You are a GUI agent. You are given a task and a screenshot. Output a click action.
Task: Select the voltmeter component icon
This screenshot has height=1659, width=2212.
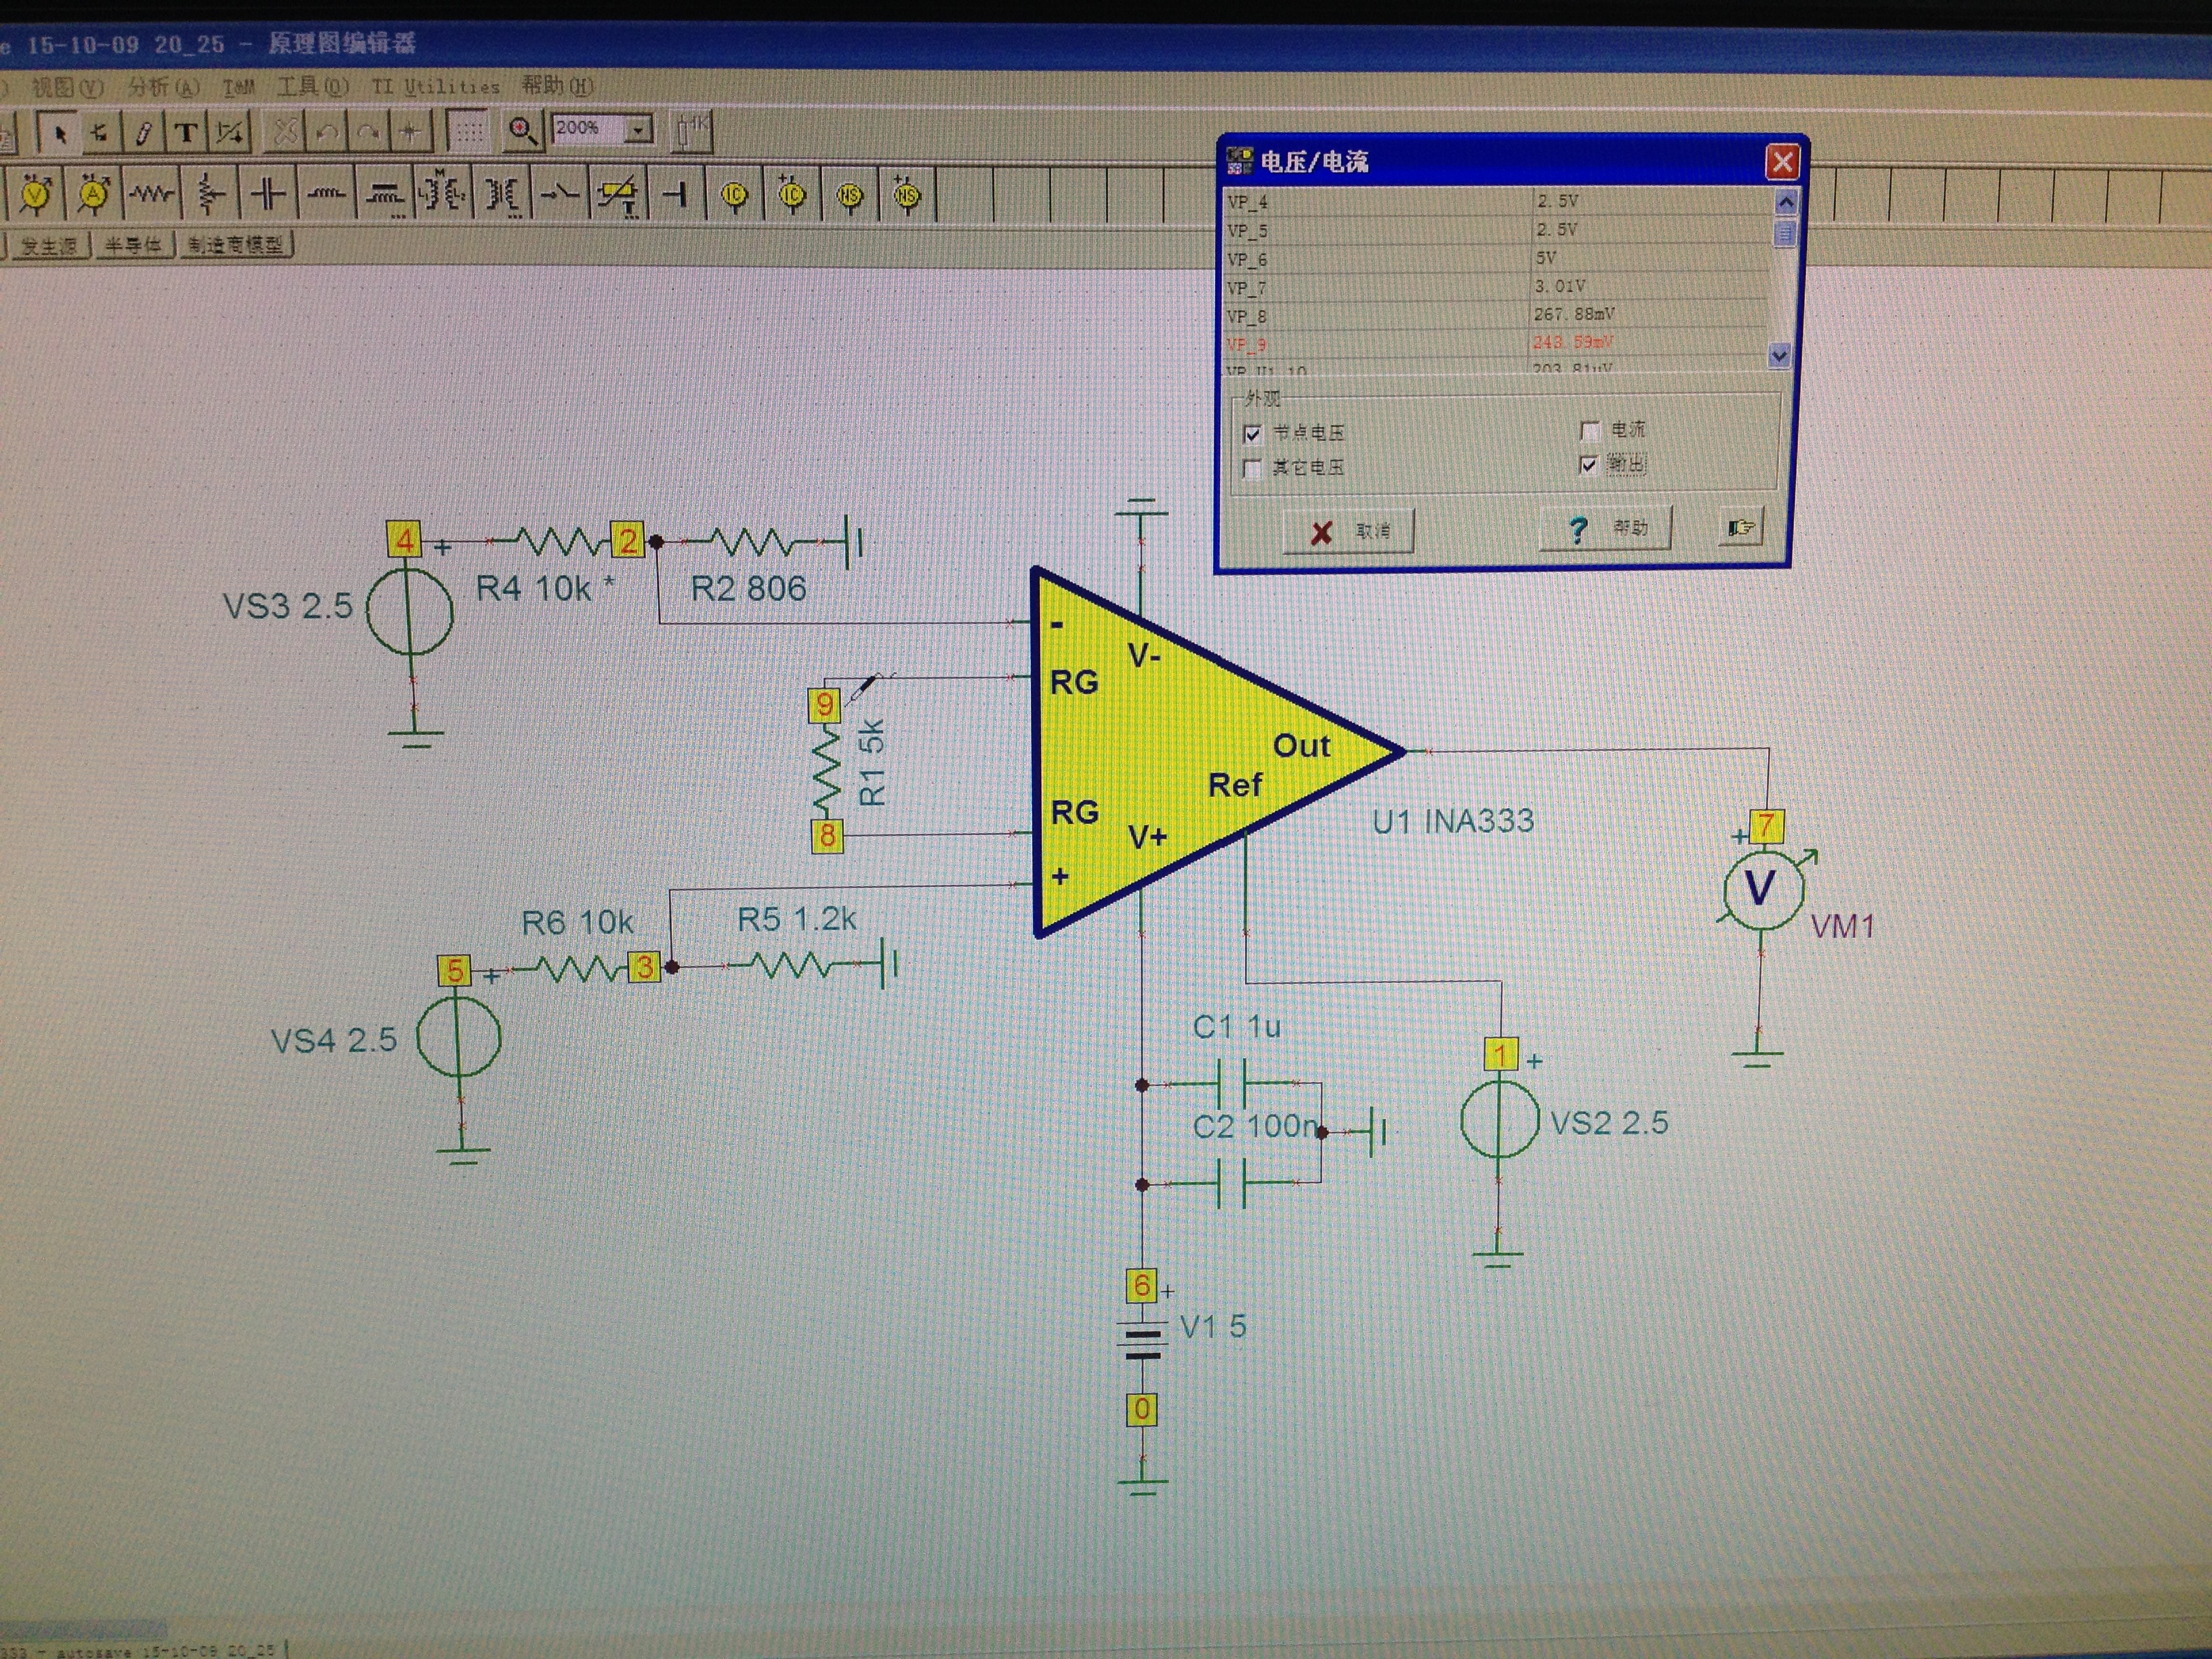37,194
